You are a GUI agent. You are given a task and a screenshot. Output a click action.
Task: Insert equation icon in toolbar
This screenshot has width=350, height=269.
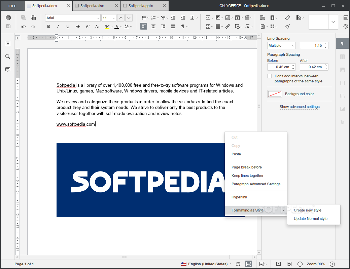tap(247, 27)
